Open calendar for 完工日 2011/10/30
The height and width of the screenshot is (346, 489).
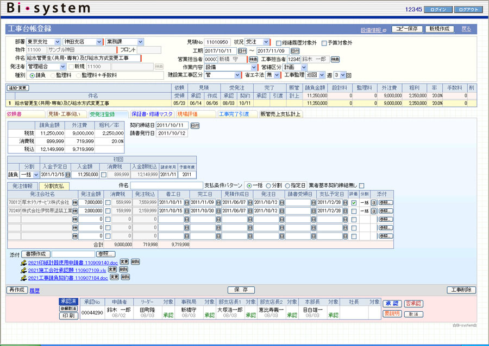coord(218,211)
